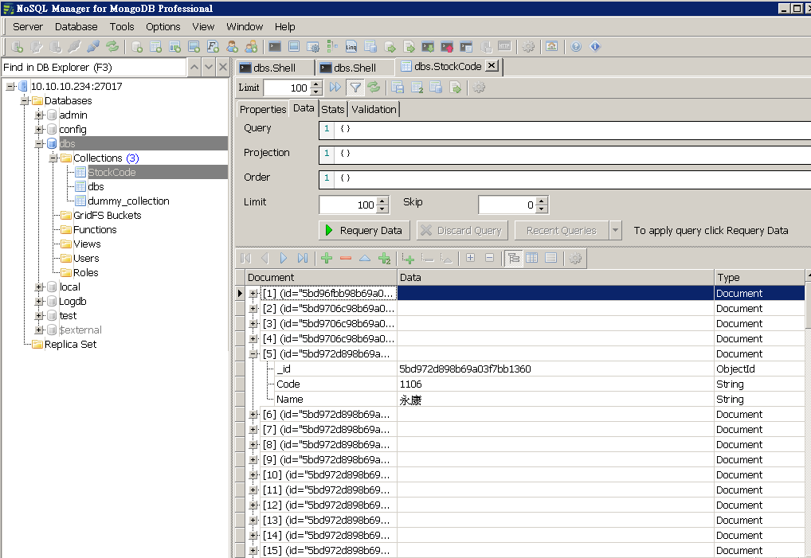Image resolution: width=811 pixels, height=558 pixels.
Task: Click the Refresh icon in main toolbar
Action: (112, 47)
